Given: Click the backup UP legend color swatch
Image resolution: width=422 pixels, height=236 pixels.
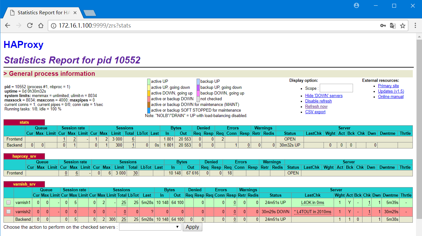Looking at the screenshot, I should pyautogui.click(x=198, y=82).
